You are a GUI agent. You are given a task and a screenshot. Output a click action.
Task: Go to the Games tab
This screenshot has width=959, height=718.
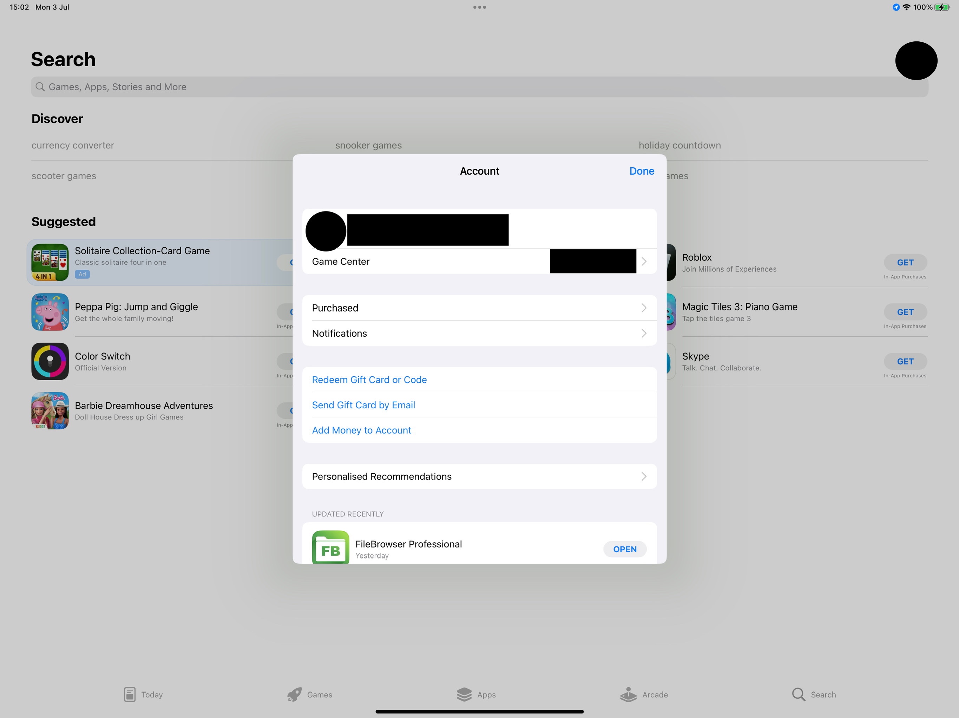point(310,694)
